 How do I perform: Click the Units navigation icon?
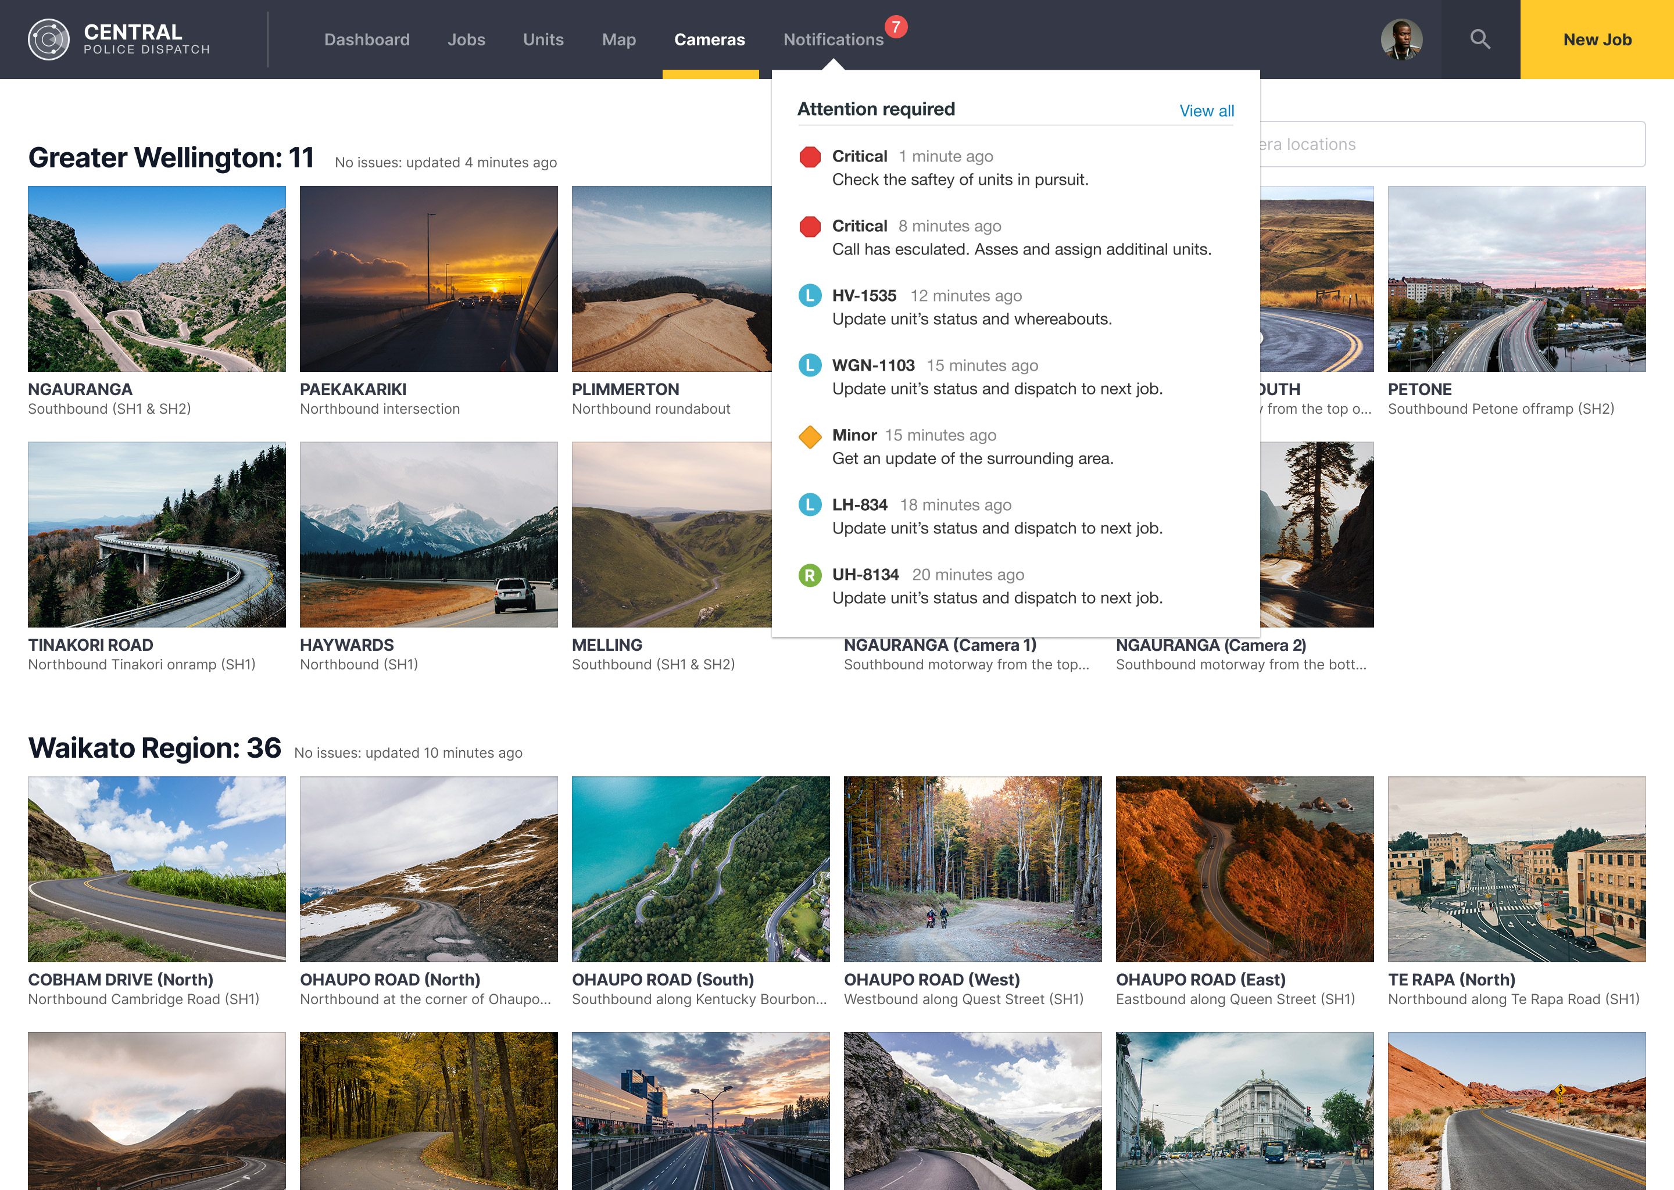(542, 38)
